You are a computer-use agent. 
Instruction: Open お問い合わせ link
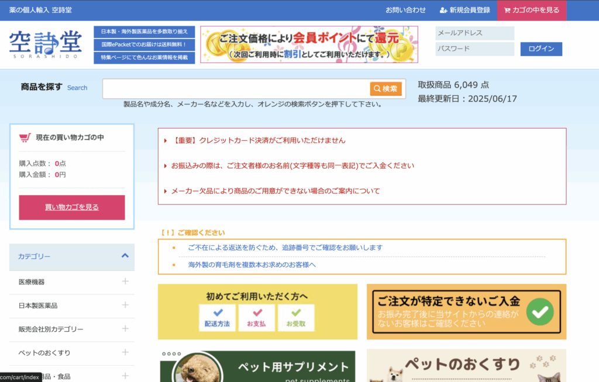pos(405,11)
